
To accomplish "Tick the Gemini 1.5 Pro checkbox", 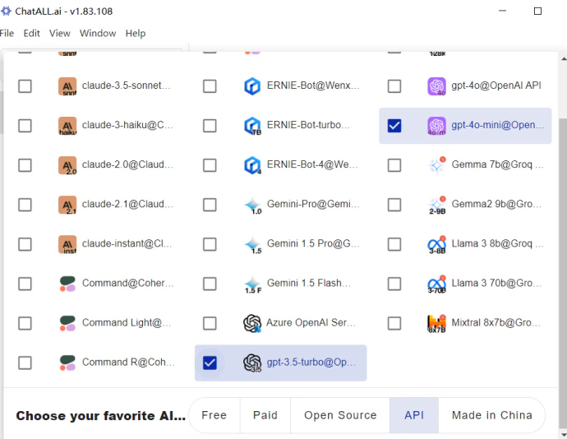I will [x=210, y=244].
